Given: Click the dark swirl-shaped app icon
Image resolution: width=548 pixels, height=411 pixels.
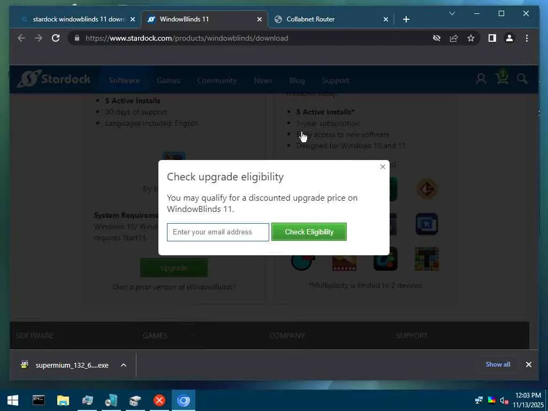Looking at the screenshot, I should tap(385, 259).
